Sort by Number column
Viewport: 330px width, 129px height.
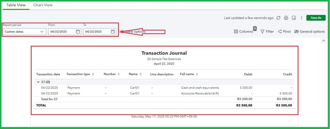[119, 74]
